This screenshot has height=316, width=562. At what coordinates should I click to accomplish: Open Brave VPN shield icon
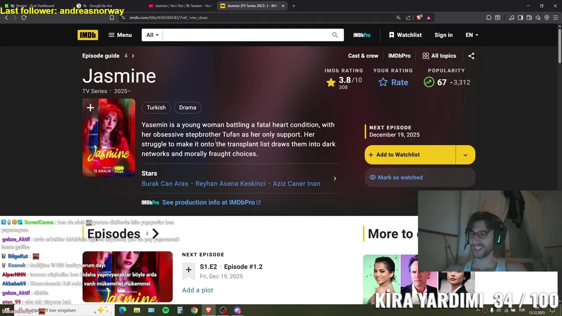(547, 18)
